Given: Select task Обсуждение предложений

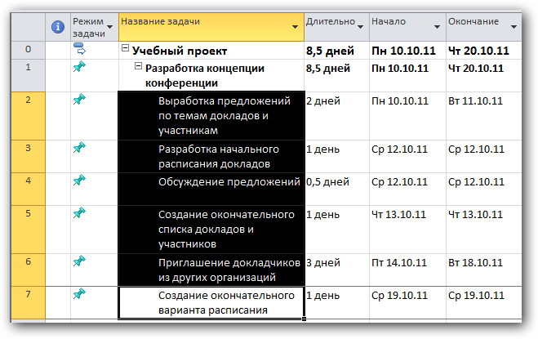Looking at the screenshot, I should click(211, 189).
